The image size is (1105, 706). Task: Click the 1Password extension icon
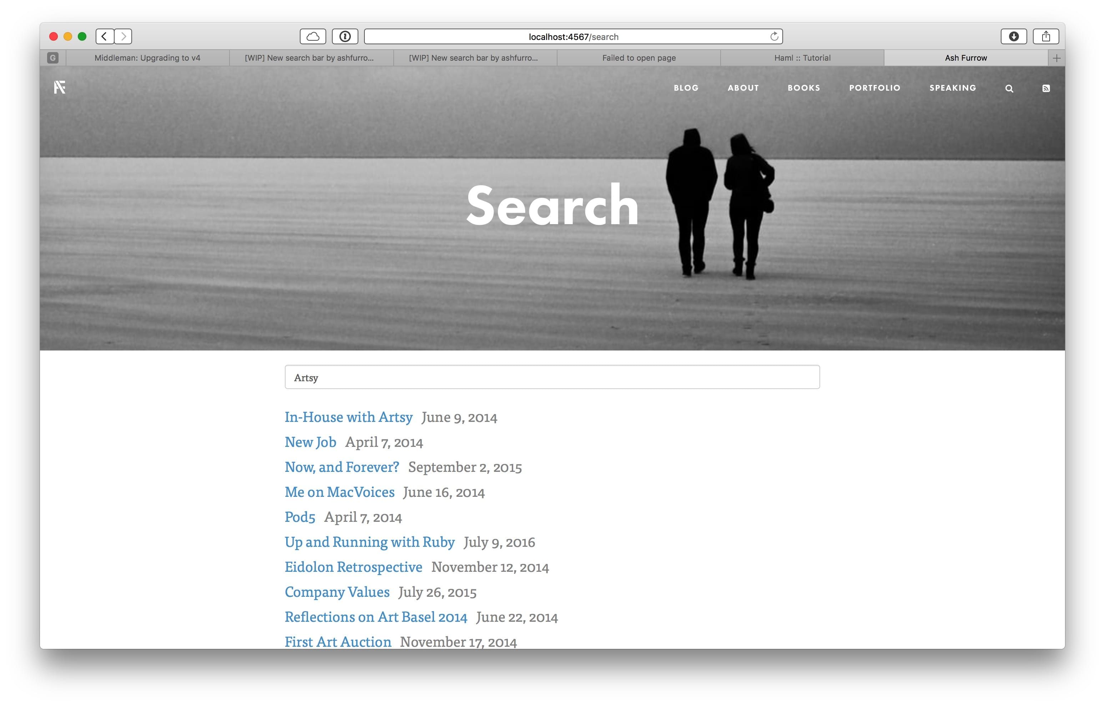(345, 36)
